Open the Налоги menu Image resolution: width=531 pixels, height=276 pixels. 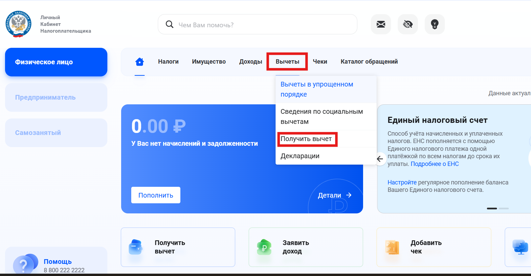[x=168, y=62]
